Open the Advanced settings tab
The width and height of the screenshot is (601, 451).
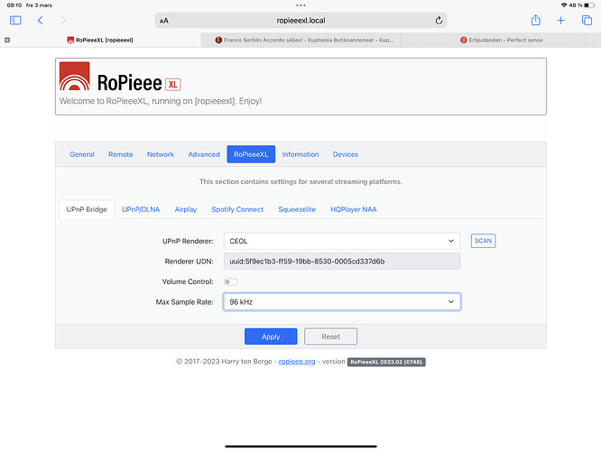pos(204,154)
